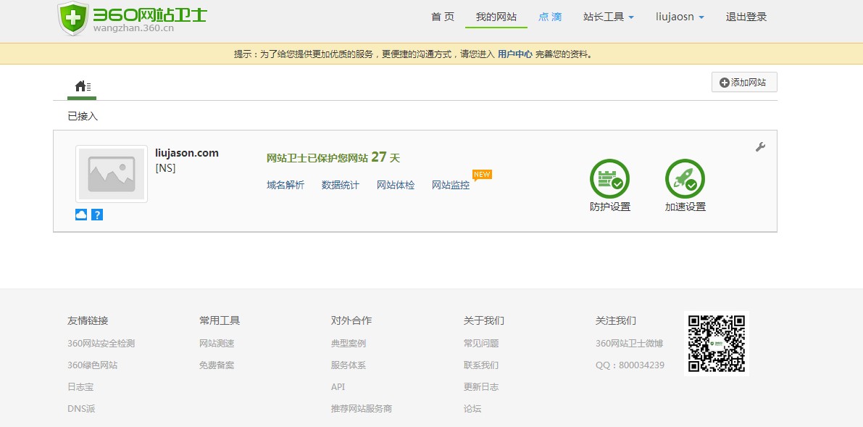
Task: Click the [NS] label under liujason.com
Action: pyautogui.click(x=166, y=168)
